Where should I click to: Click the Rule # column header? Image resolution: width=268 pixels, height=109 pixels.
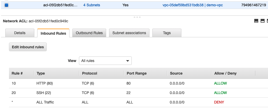(17, 73)
